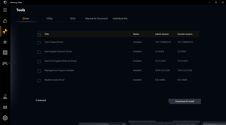
Task: Open the Individual kits tab
Action: pos(120,18)
